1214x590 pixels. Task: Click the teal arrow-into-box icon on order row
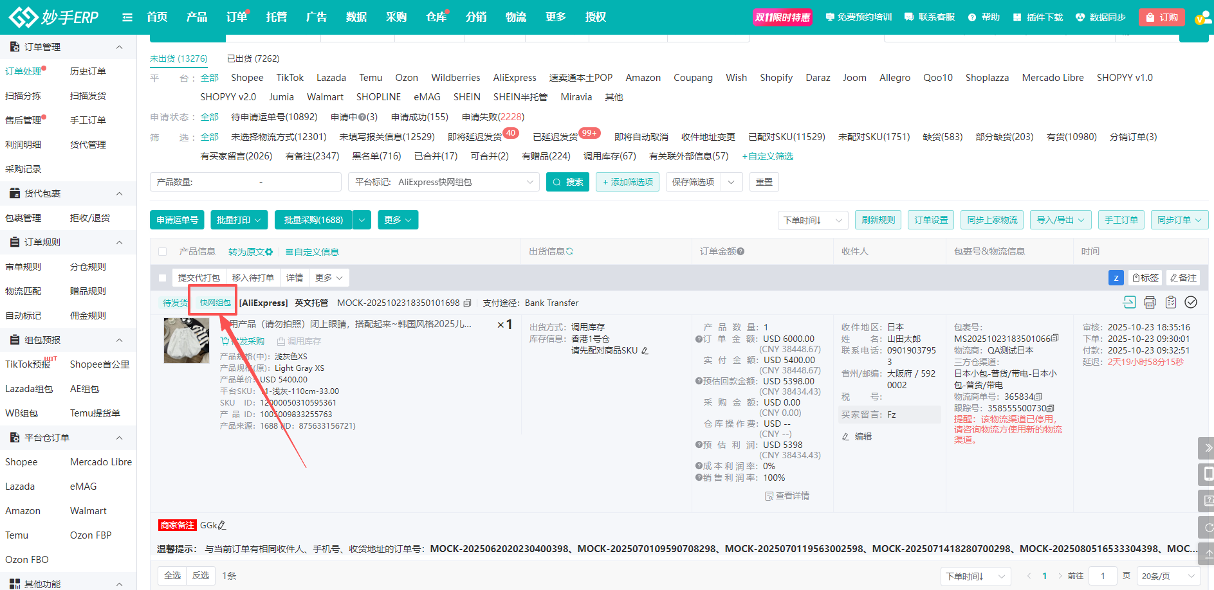(x=1129, y=302)
